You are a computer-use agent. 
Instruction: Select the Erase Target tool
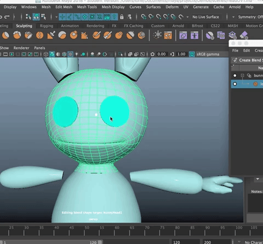tap(244, 35)
